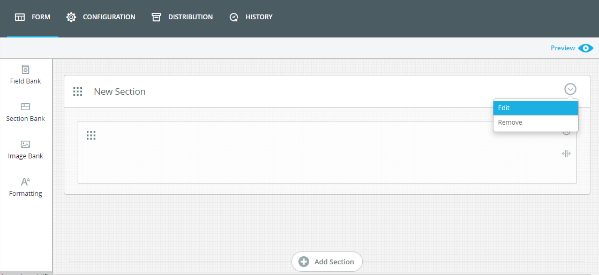Viewport: 599px width, 275px height.
Task: Open the Field Bank panel
Action: pos(26,75)
